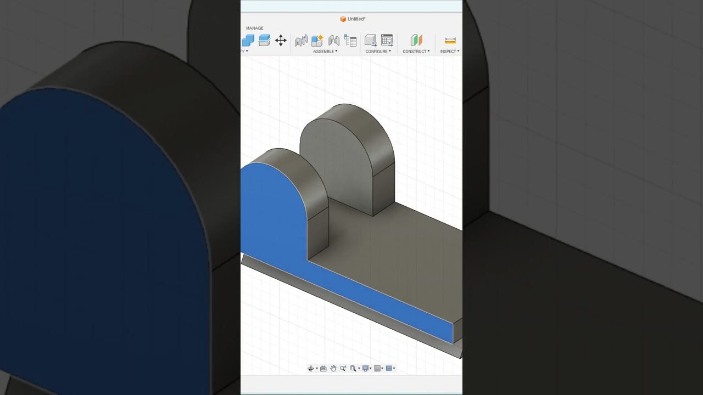Activate the Move/Copy arrows tool
703x395 pixels.
point(281,40)
